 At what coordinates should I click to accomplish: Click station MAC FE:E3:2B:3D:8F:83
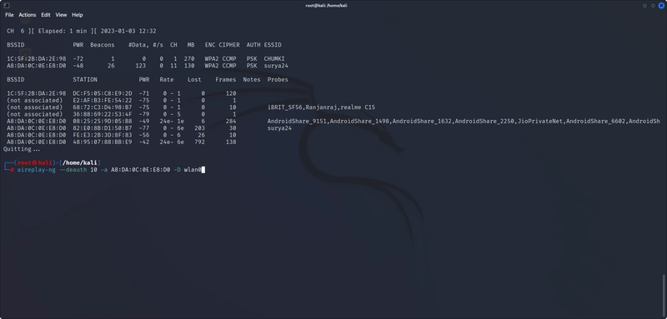pyautogui.click(x=103, y=135)
